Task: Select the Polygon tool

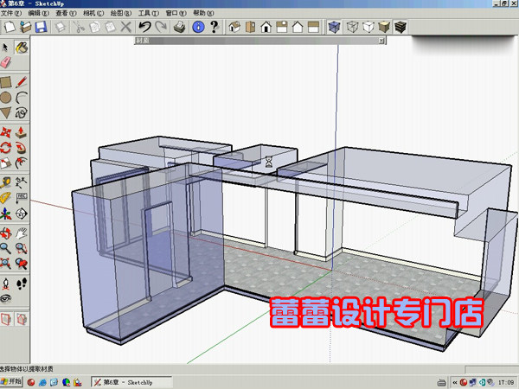Action: [x=6, y=112]
